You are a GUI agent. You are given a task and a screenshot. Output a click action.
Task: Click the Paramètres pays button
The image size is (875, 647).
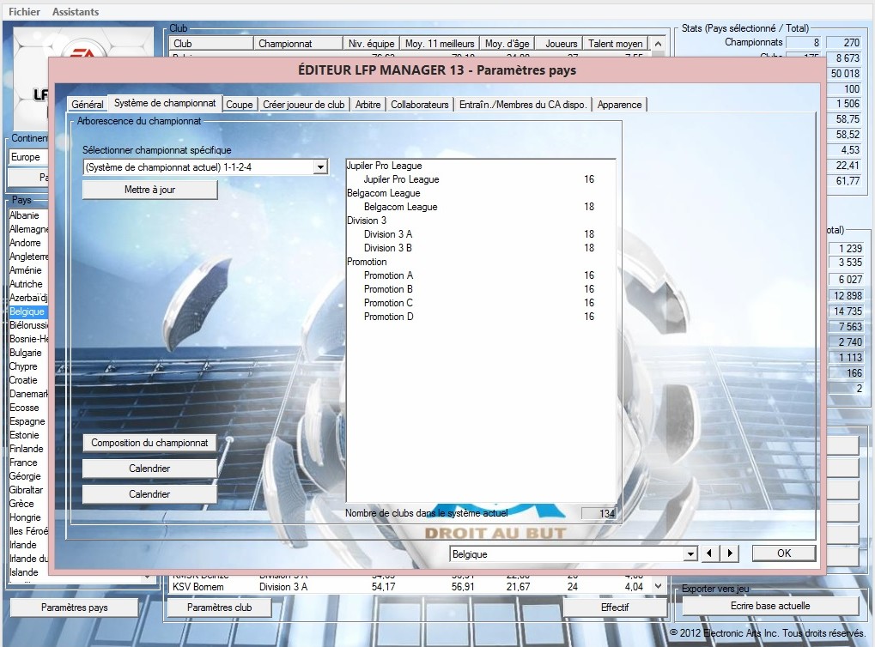74,608
